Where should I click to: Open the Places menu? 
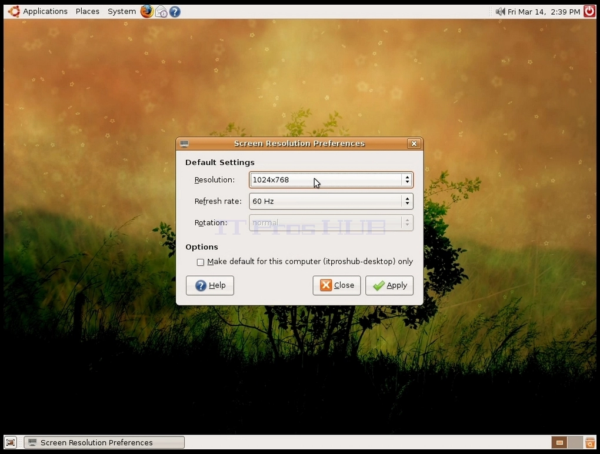(87, 12)
